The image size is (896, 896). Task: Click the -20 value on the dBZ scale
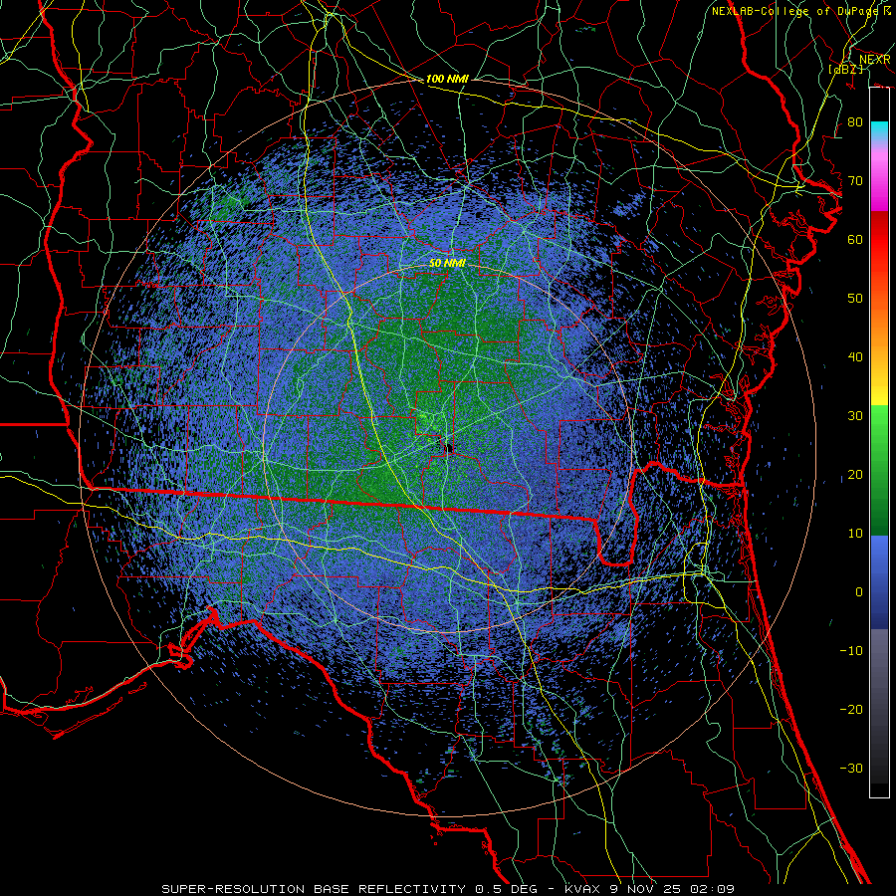click(851, 709)
